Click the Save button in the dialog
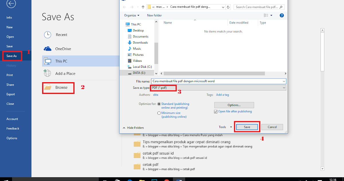 247,127
